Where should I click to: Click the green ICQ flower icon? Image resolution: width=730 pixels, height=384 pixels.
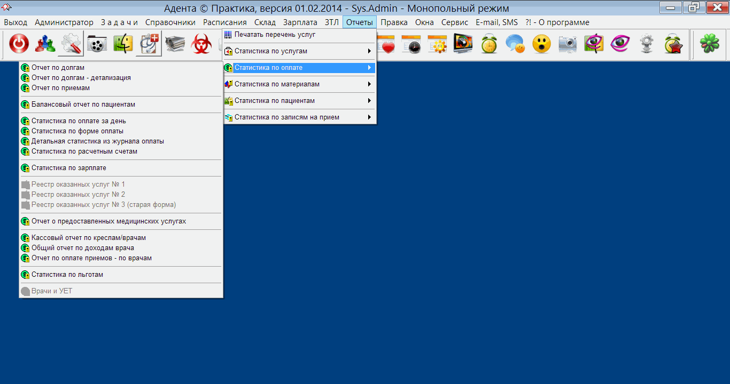click(x=710, y=44)
